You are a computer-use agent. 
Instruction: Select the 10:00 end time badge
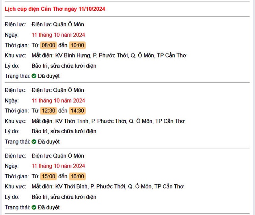[x=77, y=45]
